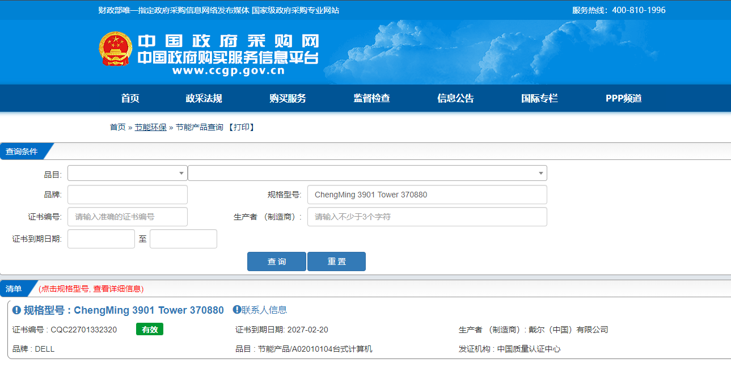Open 信息公告 navigation item
The width and height of the screenshot is (731, 367).
(455, 98)
